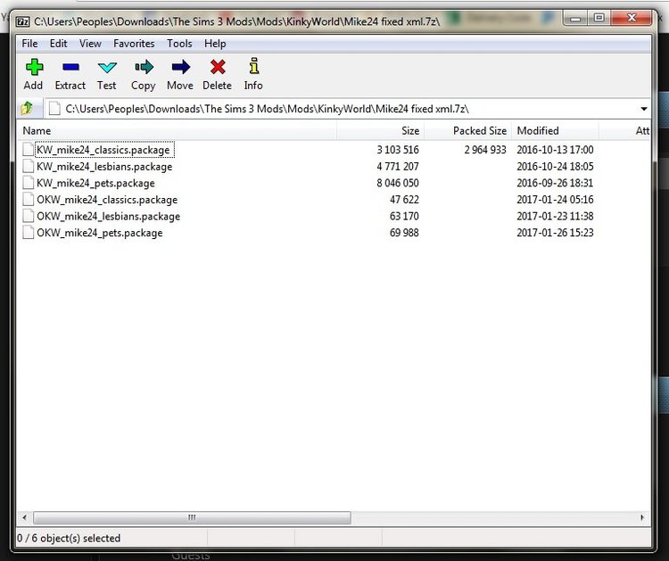
Task: Click modified date 2016-10-13 17:00
Action: pos(555,150)
